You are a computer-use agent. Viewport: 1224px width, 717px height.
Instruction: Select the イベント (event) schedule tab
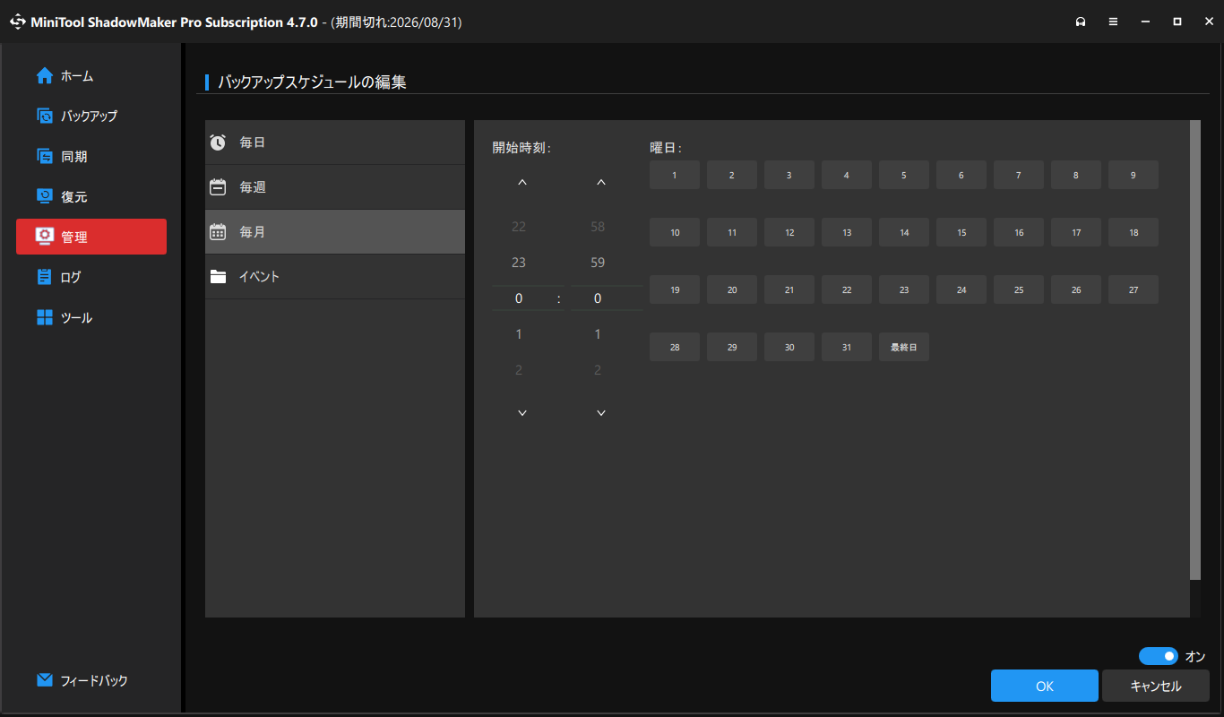point(335,276)
